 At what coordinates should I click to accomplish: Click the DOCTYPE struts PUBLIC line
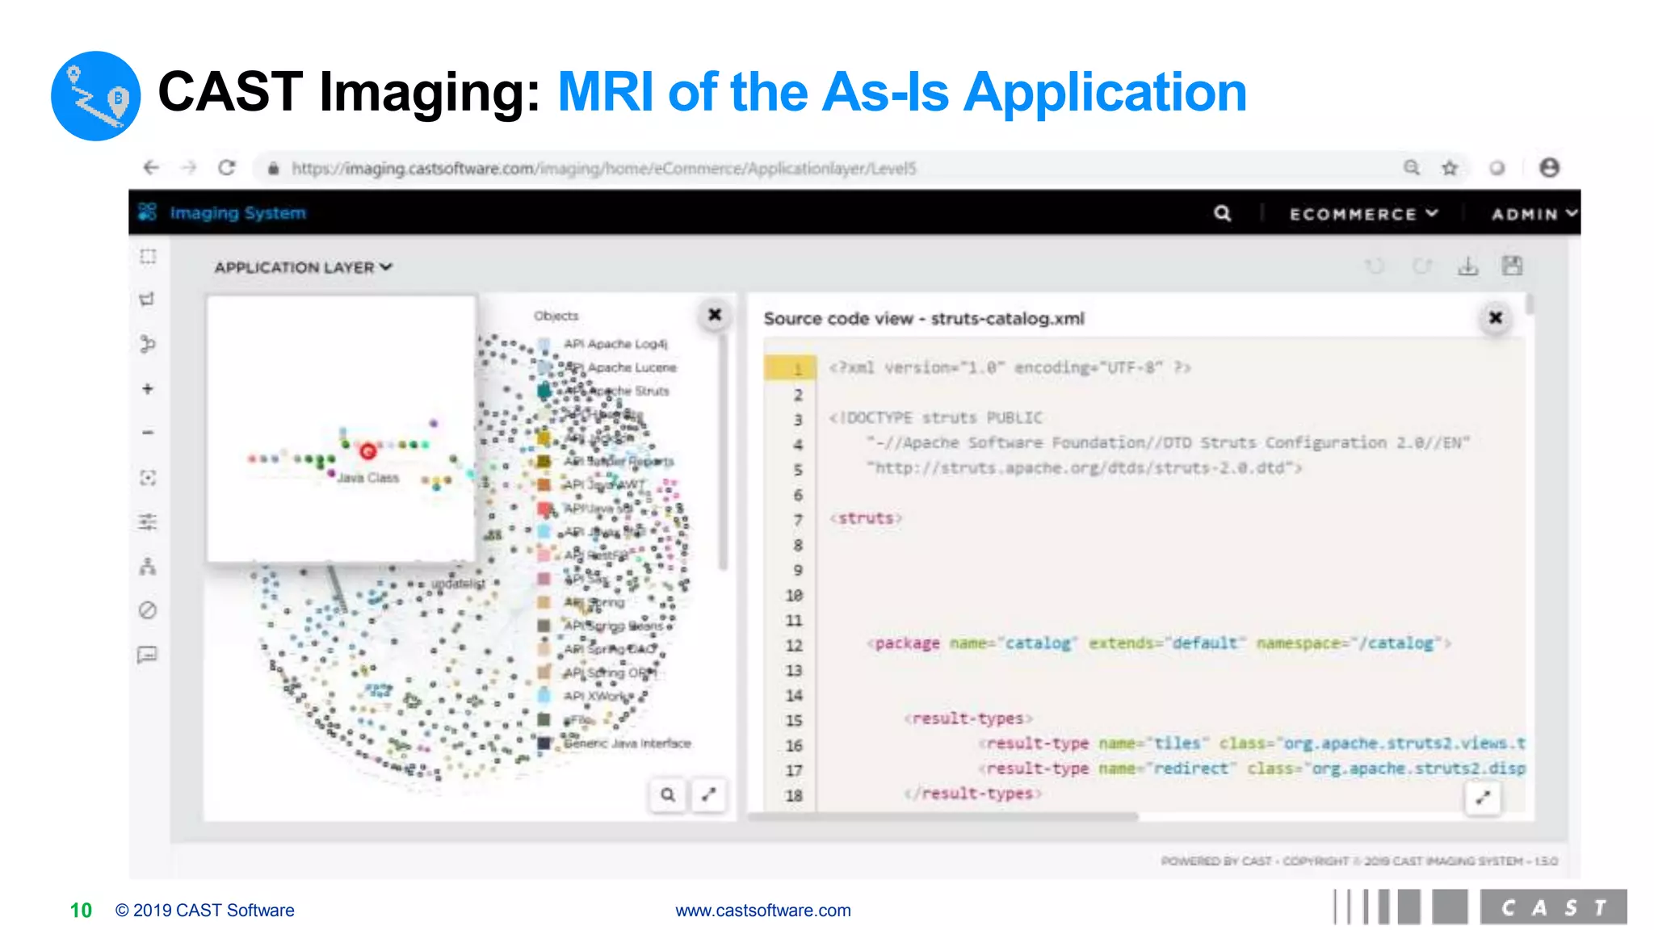(936, 417)
